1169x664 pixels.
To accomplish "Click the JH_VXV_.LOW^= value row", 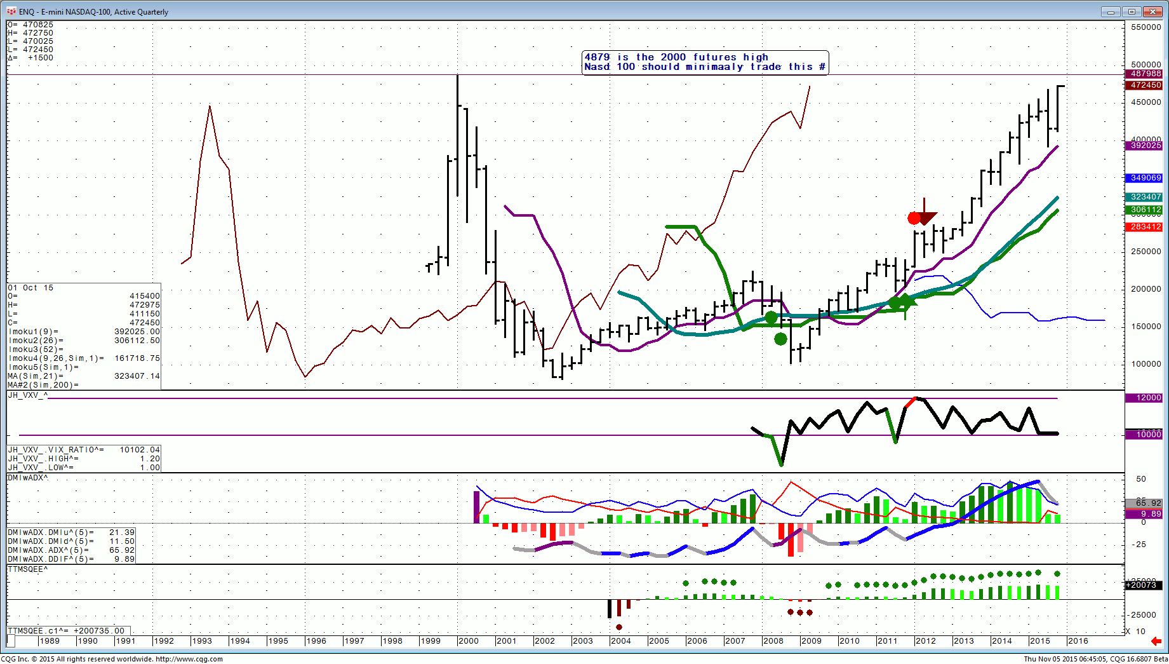I will (x=84, y=468).
